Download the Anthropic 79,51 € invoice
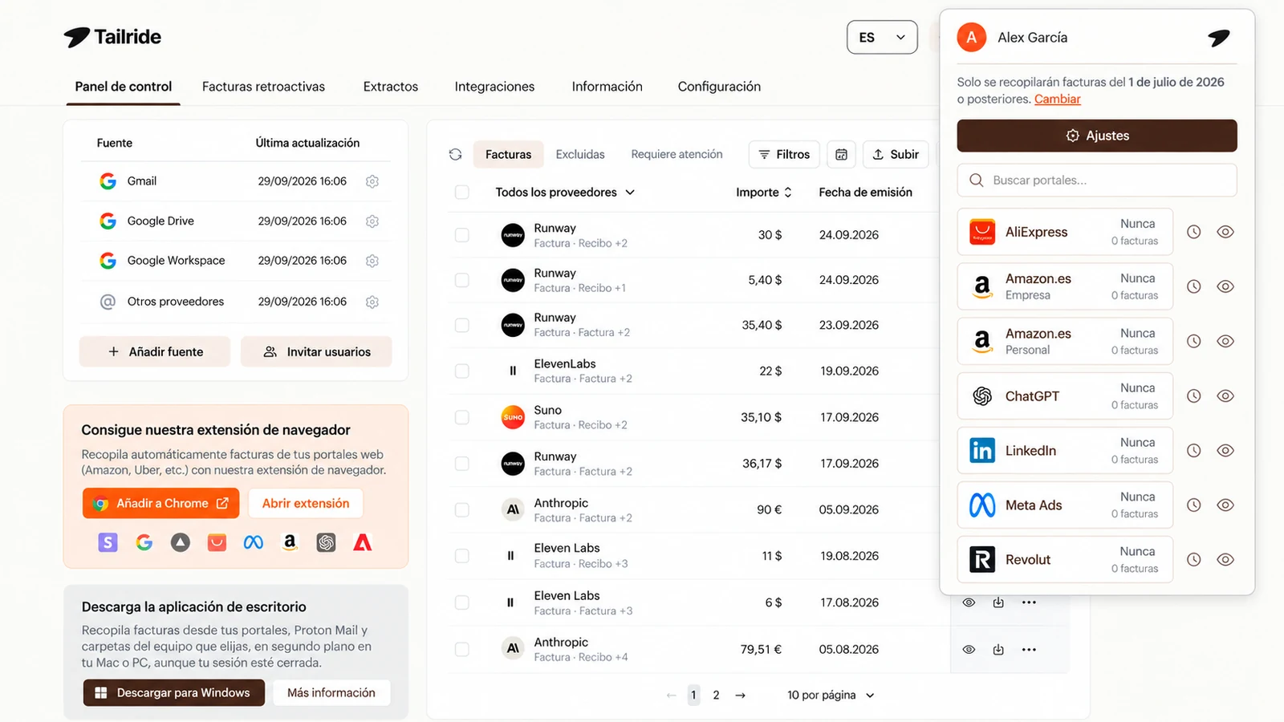 pos(998,650)
